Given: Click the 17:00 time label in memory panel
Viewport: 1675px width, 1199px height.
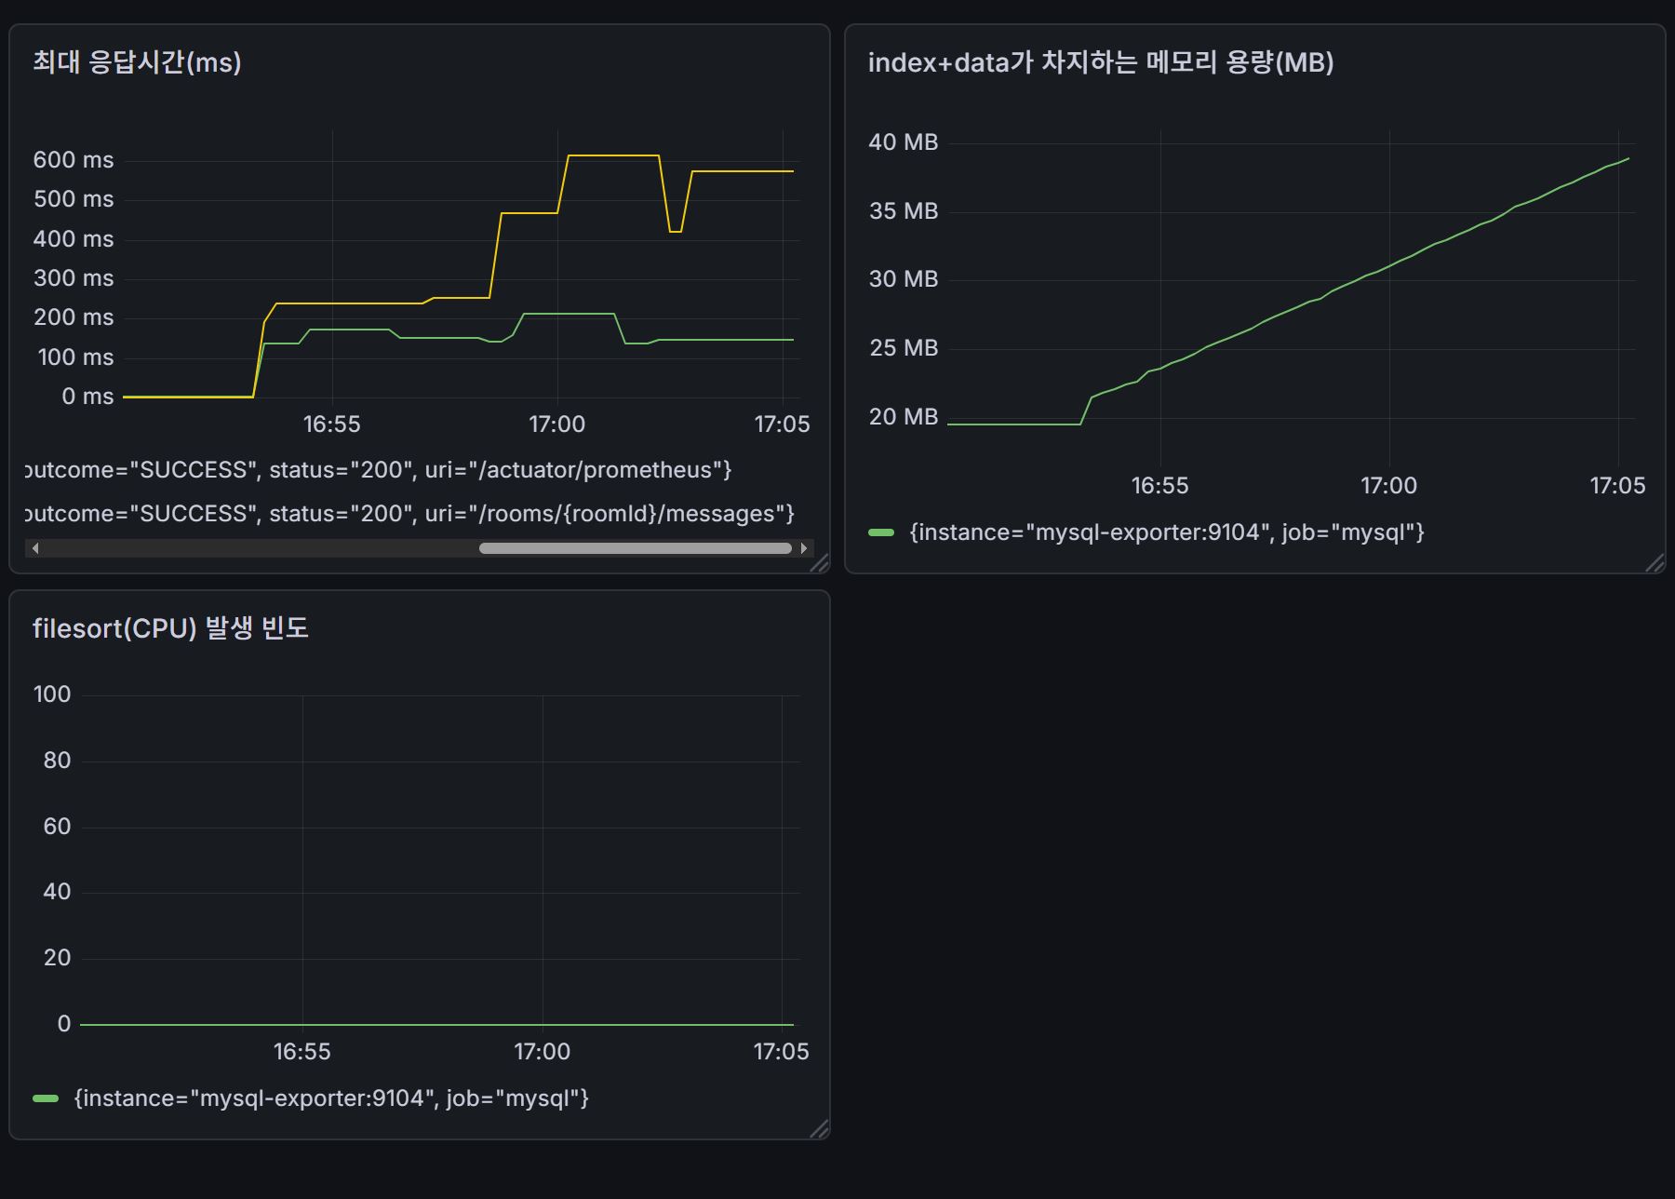Looking at the screenshot, I should 1388,486.
